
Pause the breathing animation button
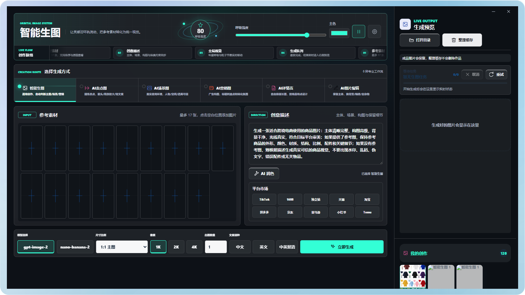click(x=359, y=32)
